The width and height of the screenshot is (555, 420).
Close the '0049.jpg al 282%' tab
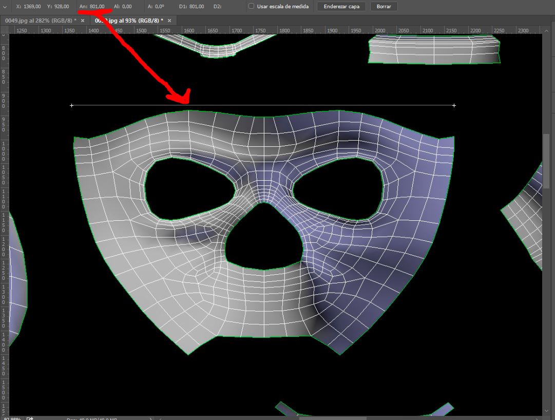[83, 20]
